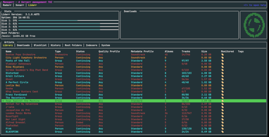Click the Albums column header
The image size is (269, 137).
pyautogui.click(x=169, y=51)
